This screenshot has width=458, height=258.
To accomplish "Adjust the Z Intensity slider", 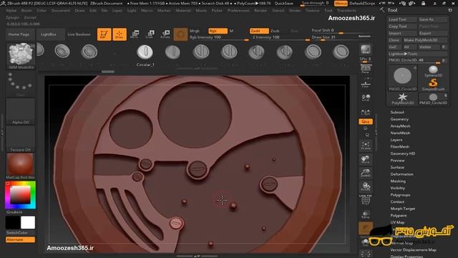I will click(x=281, y=37).
